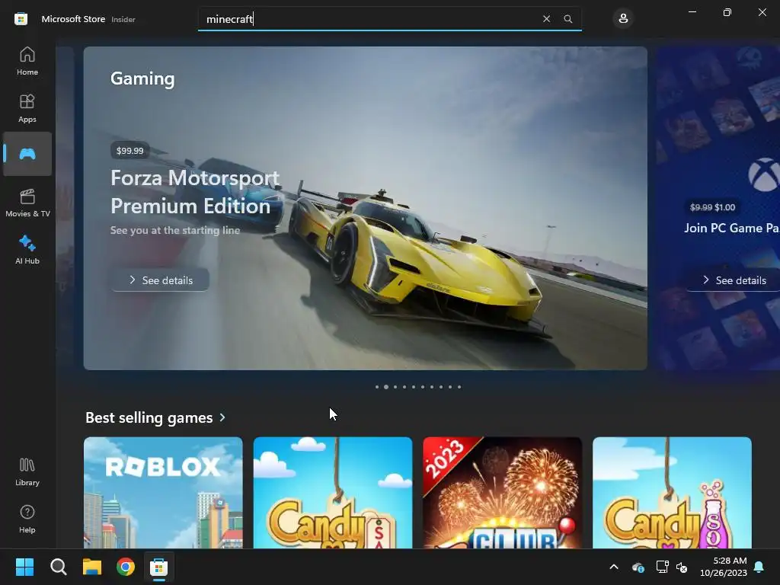Click the Gaming heading on banner
The height and width of the screenshot is (585, 780).
(x=142, y=78)
